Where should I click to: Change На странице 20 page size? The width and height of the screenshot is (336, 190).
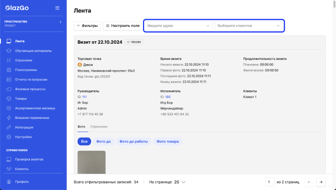click(x=180, y=182)
